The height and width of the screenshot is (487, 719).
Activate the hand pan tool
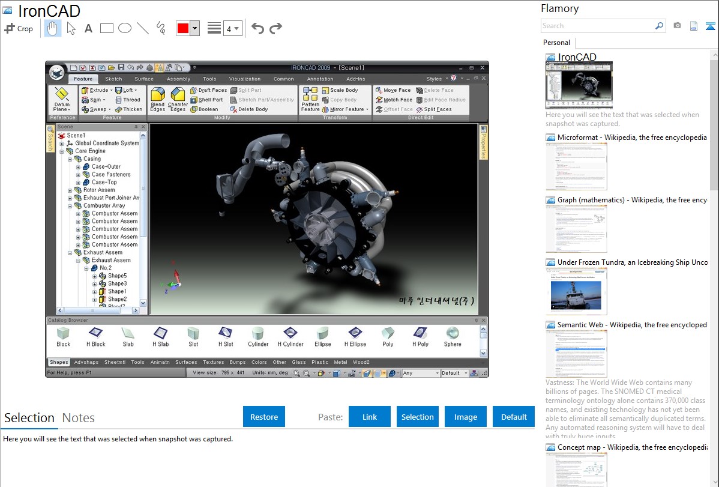[53, 28]
